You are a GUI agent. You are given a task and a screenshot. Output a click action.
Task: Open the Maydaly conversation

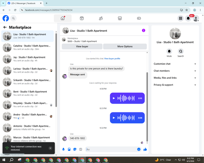27,105
